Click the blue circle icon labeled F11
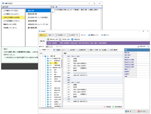The height and width of the screenshot is (114, 151). (89, 35)
